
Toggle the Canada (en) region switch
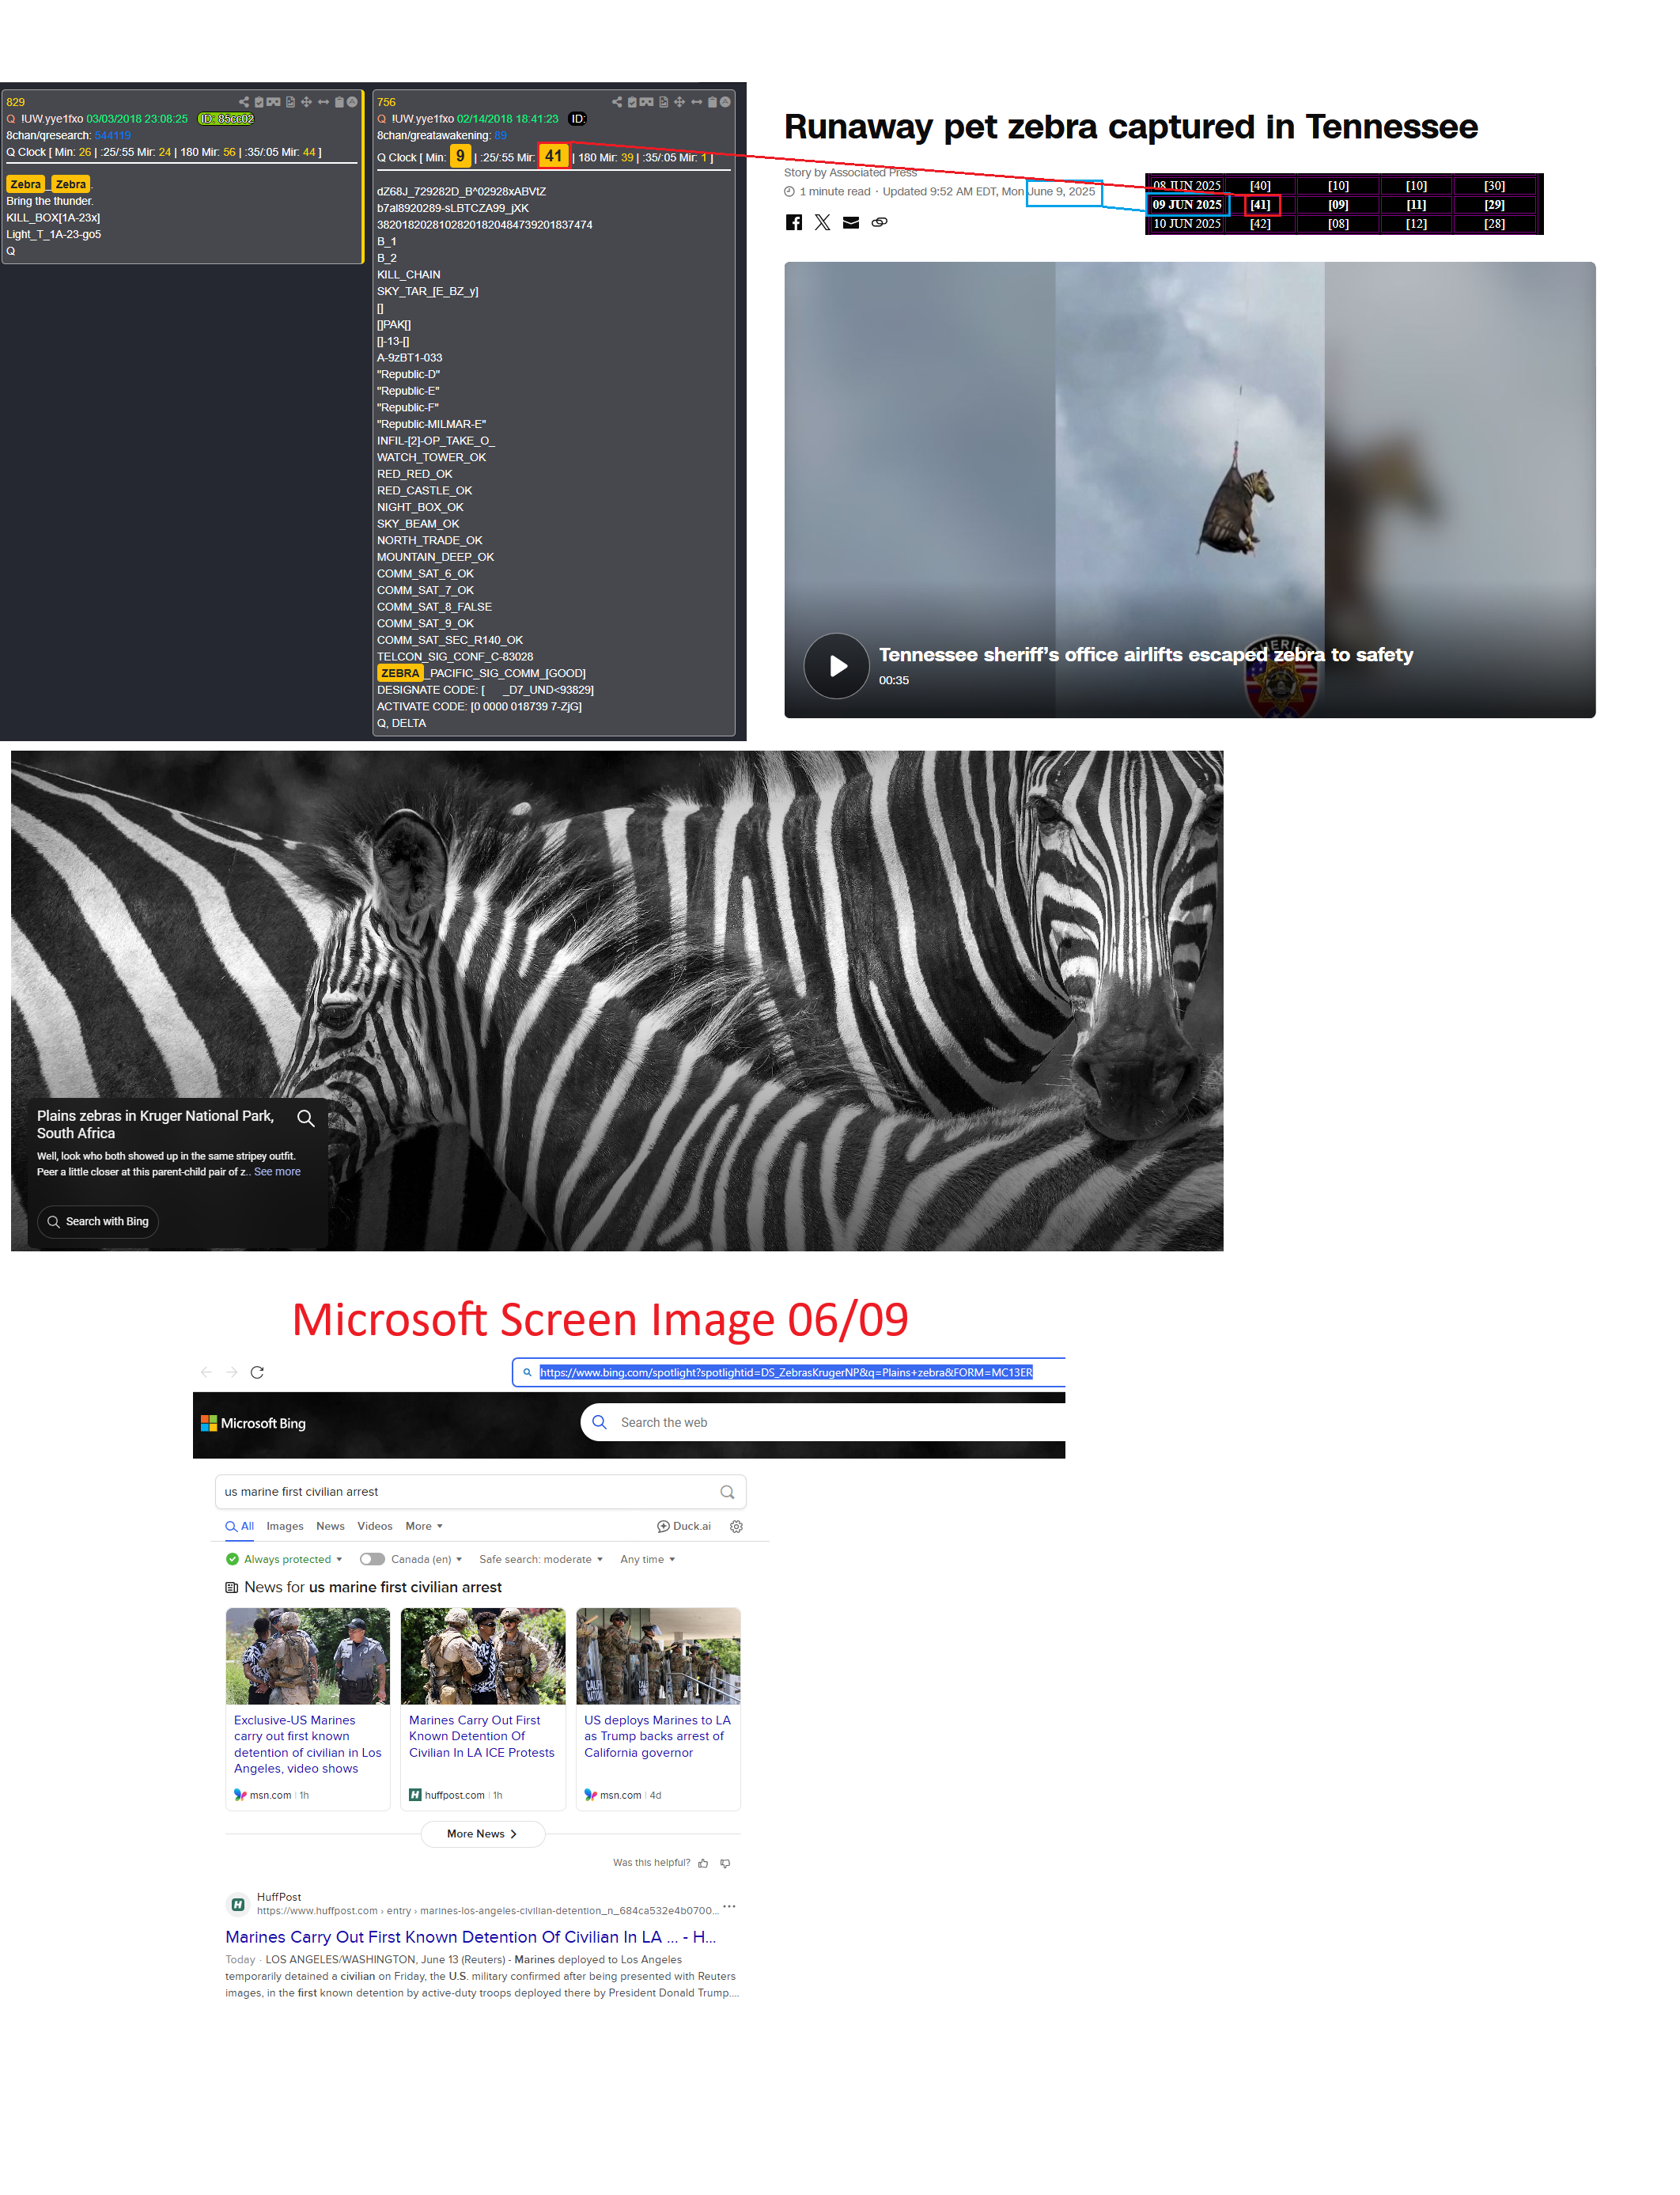372,1559
